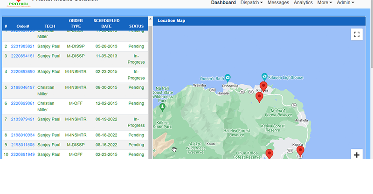Open order 2220899061

[23, 104]
